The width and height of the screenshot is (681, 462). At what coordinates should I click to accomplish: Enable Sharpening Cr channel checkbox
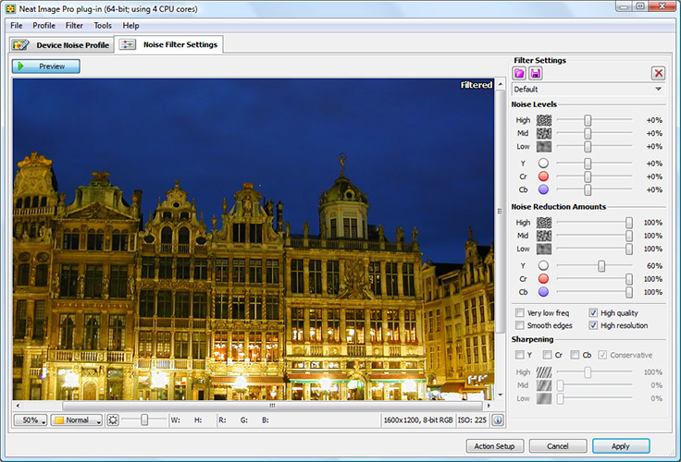(547, 355)
